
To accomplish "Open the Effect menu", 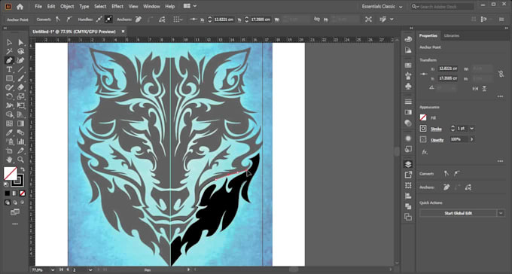I will [x=117, y=6].
